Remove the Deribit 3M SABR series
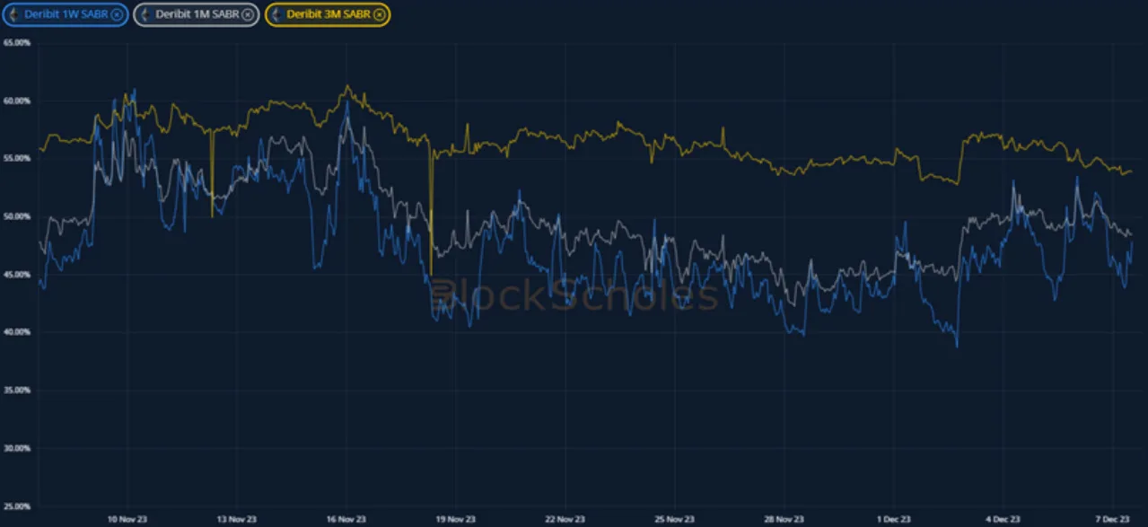The width and height of the screenshot is (1148, 527). coord(380,14)
